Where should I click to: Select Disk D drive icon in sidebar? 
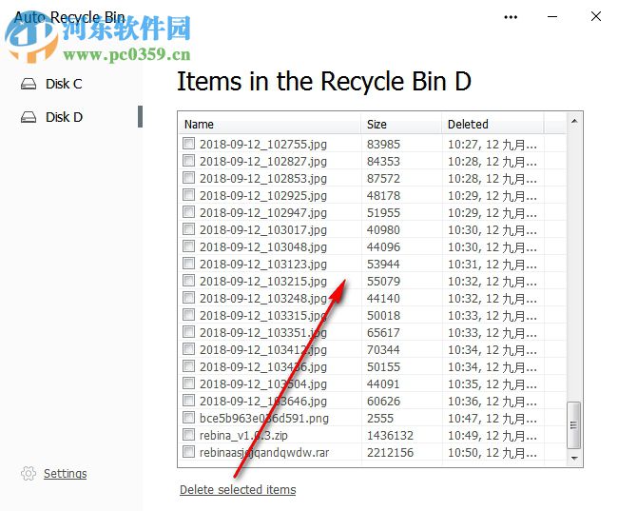[x=29, y=117]
